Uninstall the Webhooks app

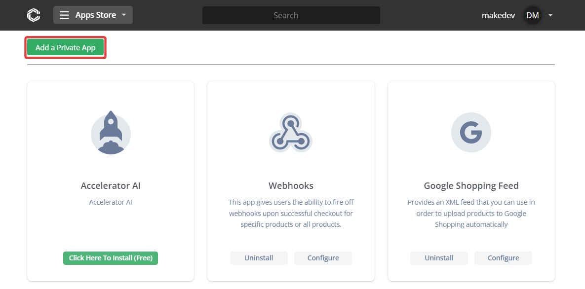(259, 258)
